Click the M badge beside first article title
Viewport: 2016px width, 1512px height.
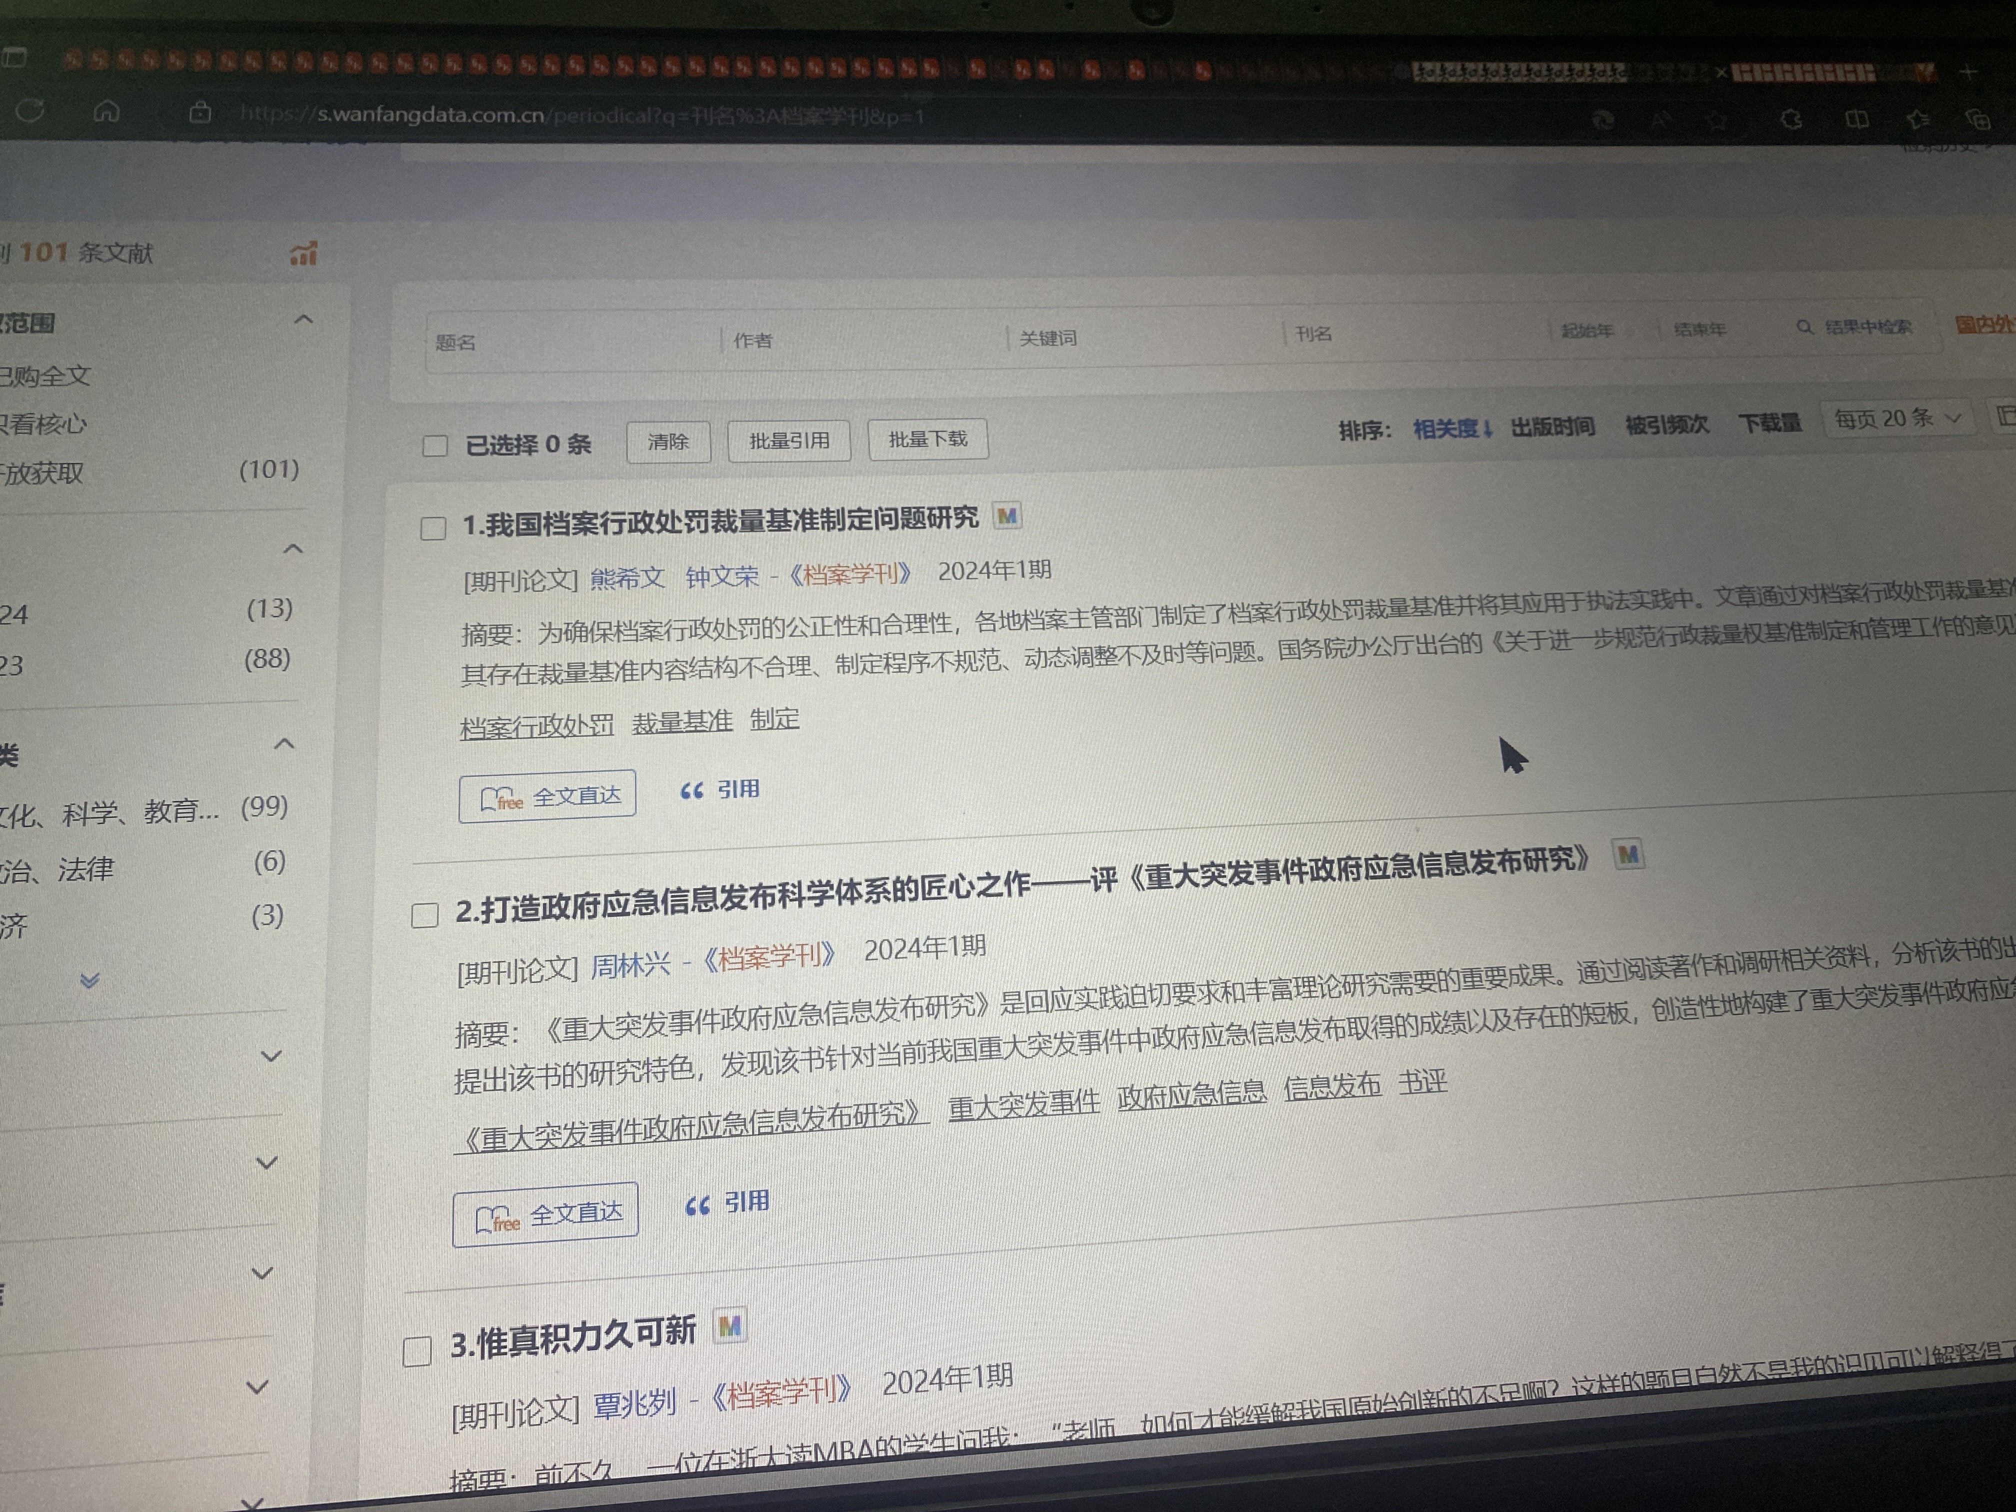1007,516
